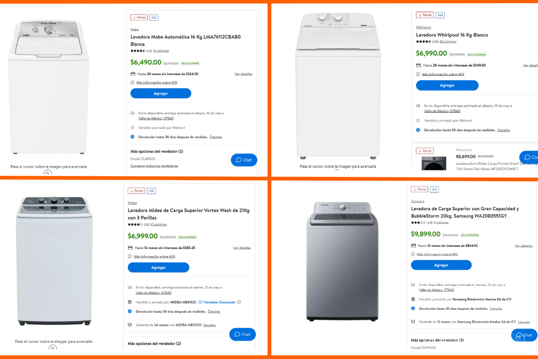
Task: Open chat on the Mabe washer listing
Action: (x=244, y=160)
